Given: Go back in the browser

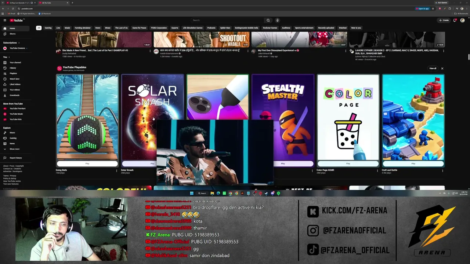Looking at the screenshot, I should [x=3, y=8].
